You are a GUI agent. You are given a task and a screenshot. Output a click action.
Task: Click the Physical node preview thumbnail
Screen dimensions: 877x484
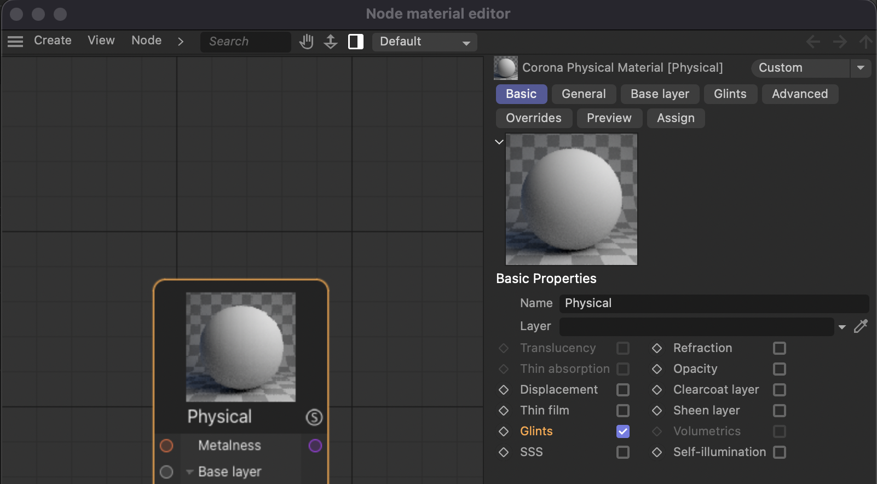[241, 347]
